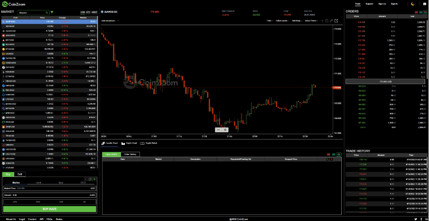Viewport: 429px width, 221px height.
Task: Select the Buy tab
Action: tap(8, 174)
